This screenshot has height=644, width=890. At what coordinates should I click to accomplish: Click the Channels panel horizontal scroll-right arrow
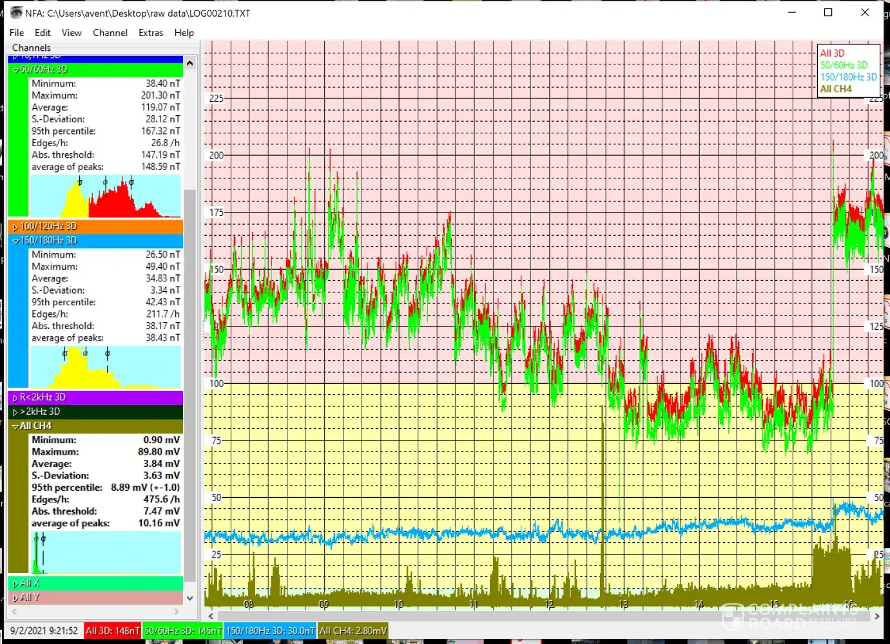pos(177,611)
